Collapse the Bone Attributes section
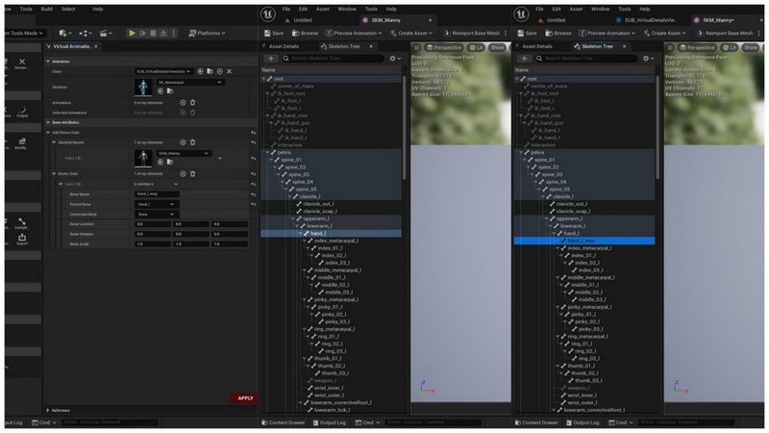Viewport: 769px width, 433px height. [48, 120]
